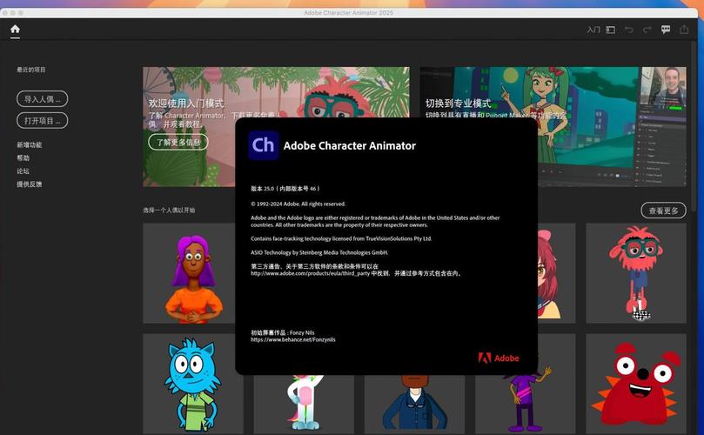Select the puppet in the dark blue jacket
Viewport: 704px width, 435px height.
(x=414, y=404)
